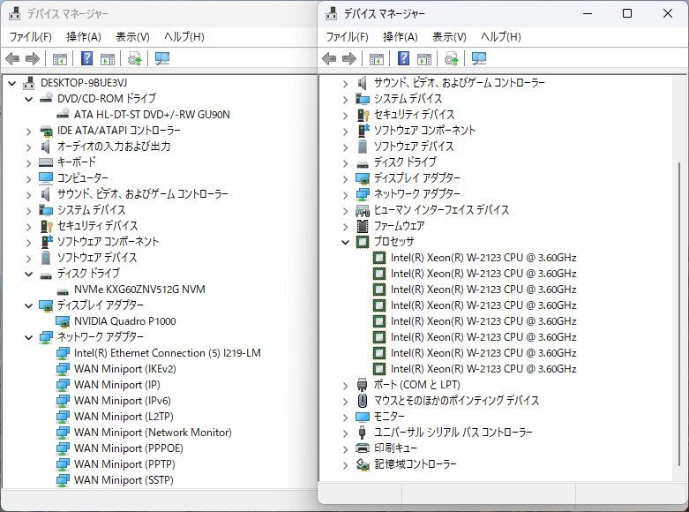
Task: Select WAN Miniport (PPTP) entry
Action: (x=124, y=463)
